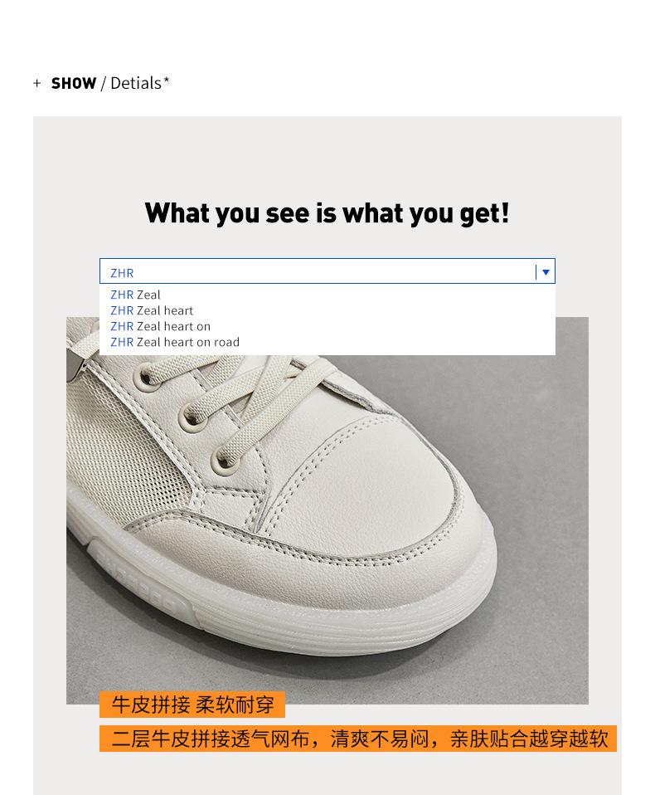Select the "ZHR Zeal" suggestion

[135, 295]
